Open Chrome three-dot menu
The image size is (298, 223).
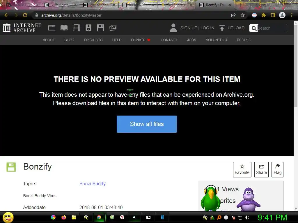[292, 15]
